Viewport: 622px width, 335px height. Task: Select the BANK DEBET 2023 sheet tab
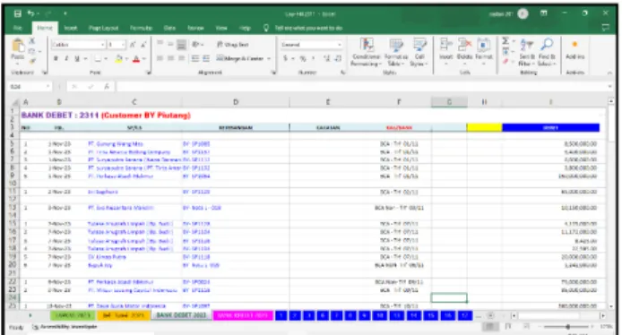point(181,315)
